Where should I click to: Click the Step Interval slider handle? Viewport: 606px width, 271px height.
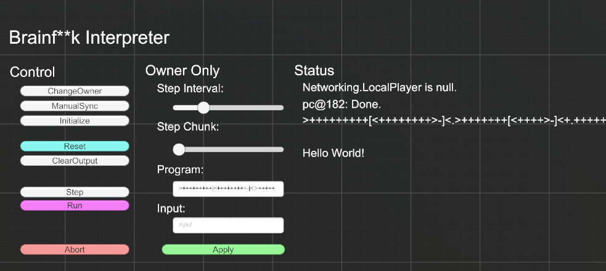(x=203, y=108)
